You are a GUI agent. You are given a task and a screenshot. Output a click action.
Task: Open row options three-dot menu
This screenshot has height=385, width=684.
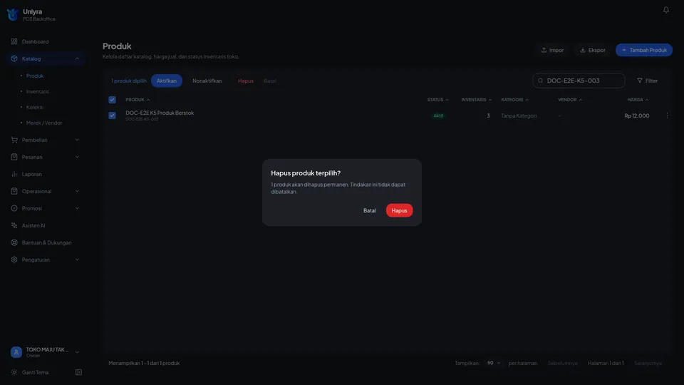point(667,115)
